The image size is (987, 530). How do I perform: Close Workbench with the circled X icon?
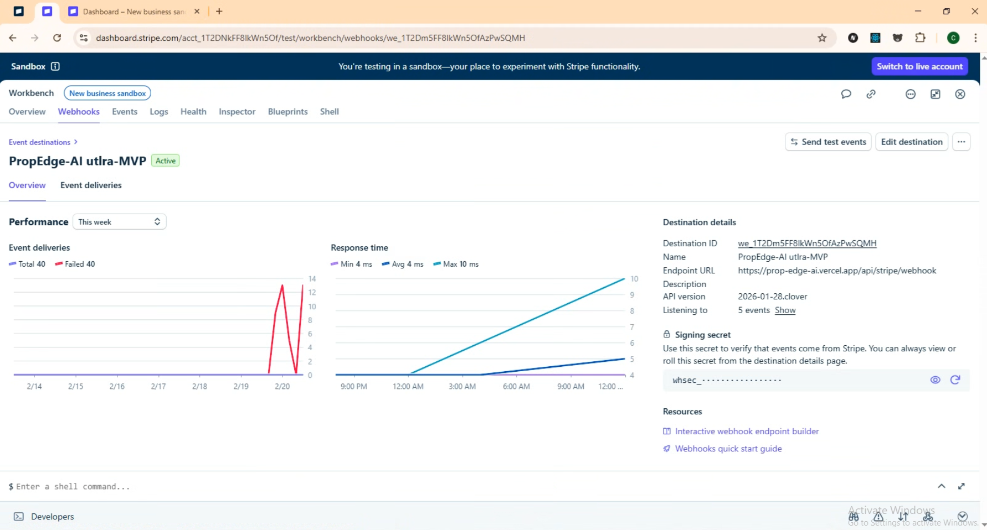click(960, 94)
